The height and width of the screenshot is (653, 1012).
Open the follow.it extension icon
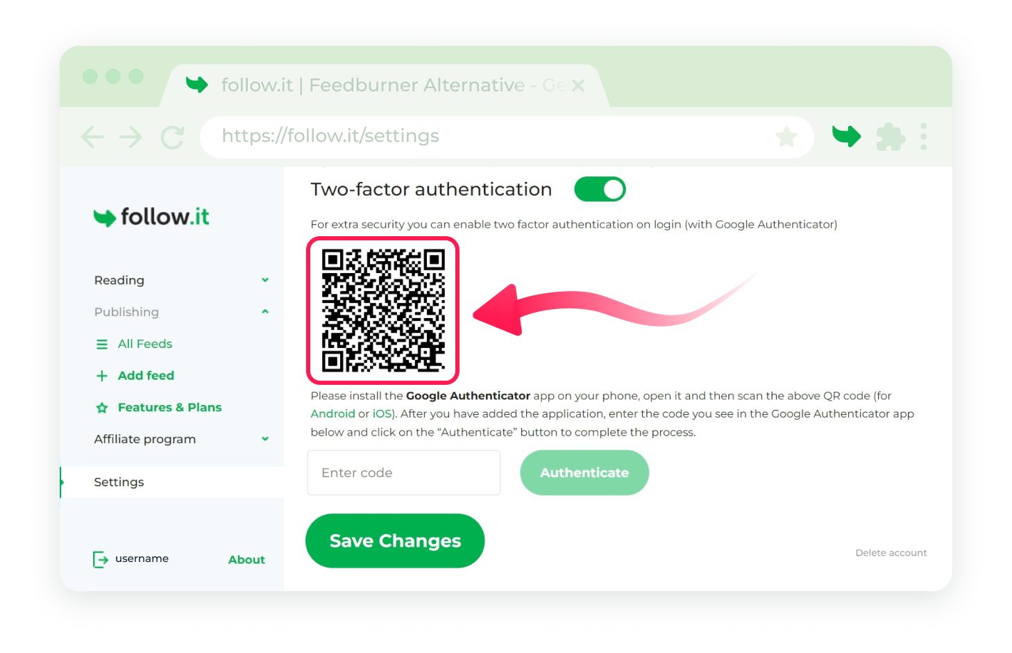click(846, 136)
